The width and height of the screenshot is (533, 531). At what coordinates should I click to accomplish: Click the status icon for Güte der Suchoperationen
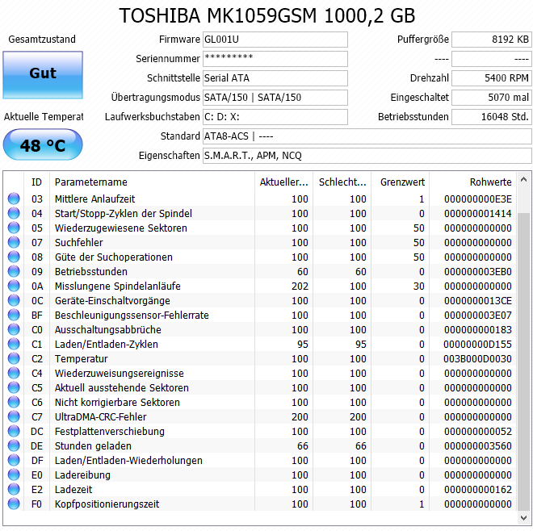[x=14, y=257]
